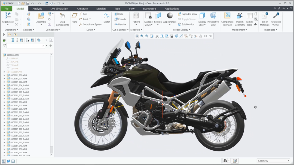Click Publish Geometry
This screenshot has height=165, width=294.
pos(240,19)
